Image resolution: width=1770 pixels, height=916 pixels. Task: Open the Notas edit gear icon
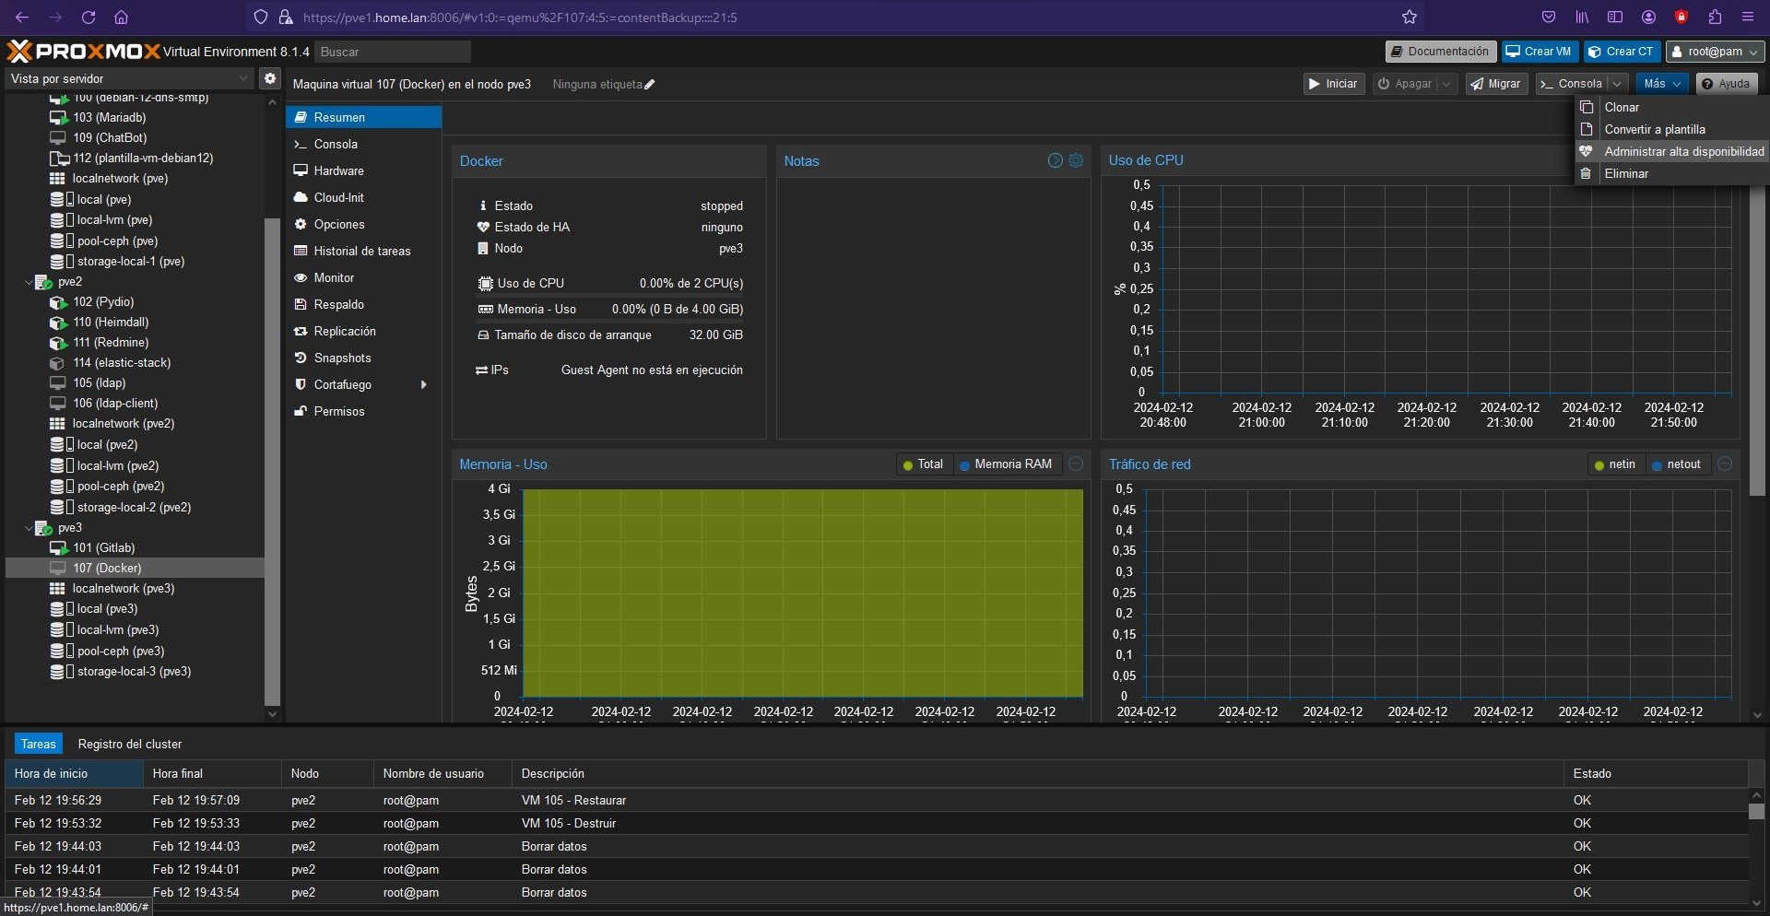pos(1076,160)
